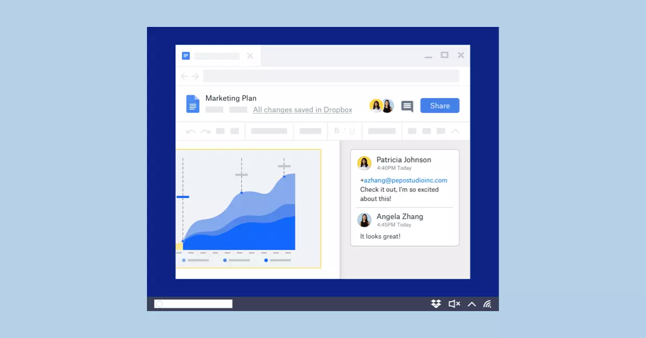Screen dimensions: 646x338
Task: Click the Marketing Plan document title
Action: click(231, 98)
